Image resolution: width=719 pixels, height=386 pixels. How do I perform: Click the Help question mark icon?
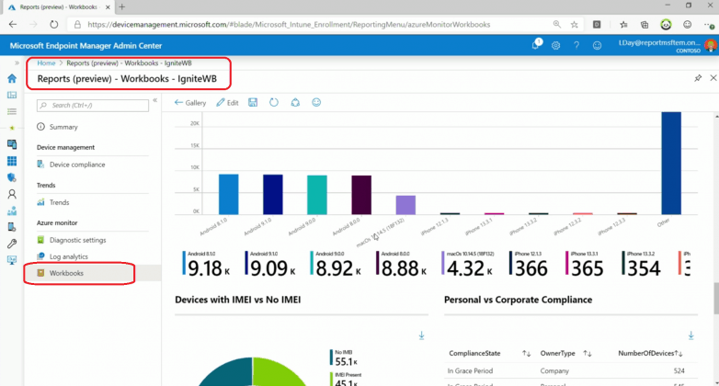[x=576, y=44]
